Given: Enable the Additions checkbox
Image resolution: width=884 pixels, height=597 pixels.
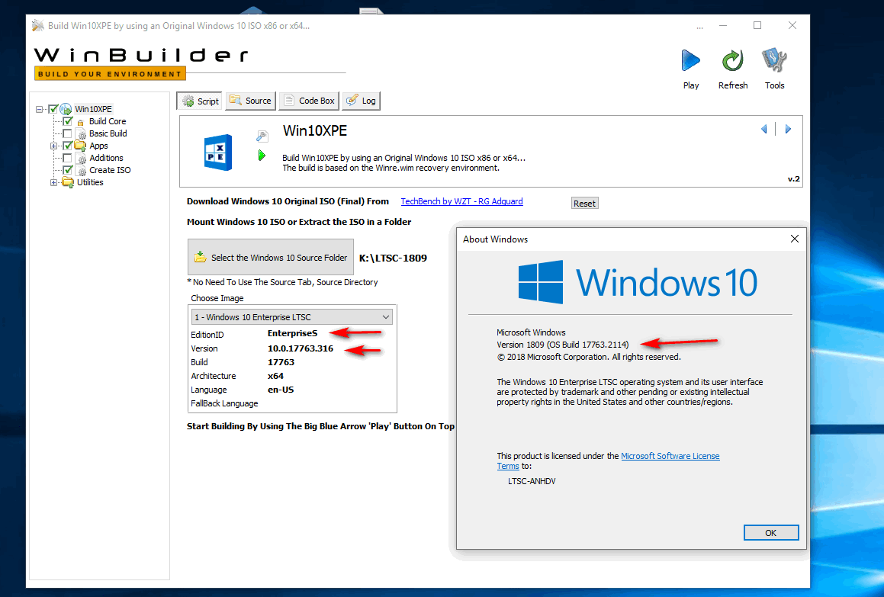Looking at the screenshot, I should point(68,158).
